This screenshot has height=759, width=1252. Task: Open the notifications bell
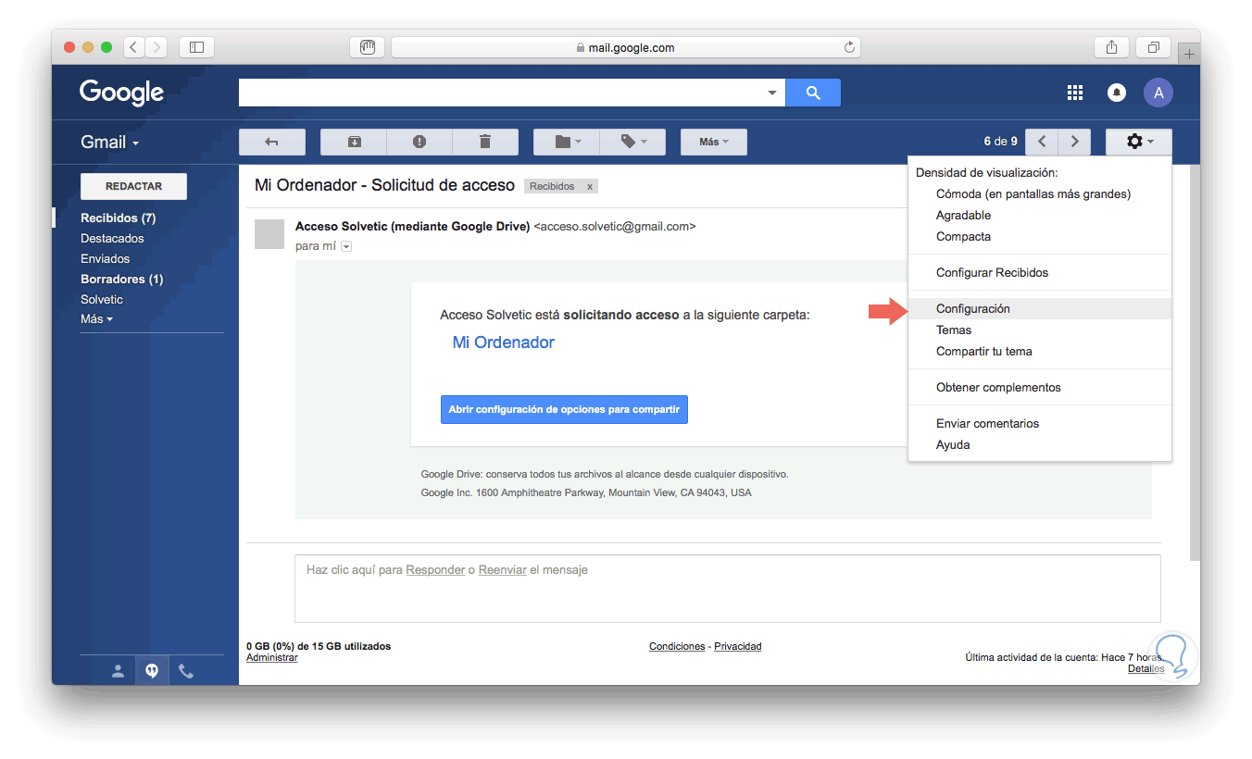coord(1117,93)
